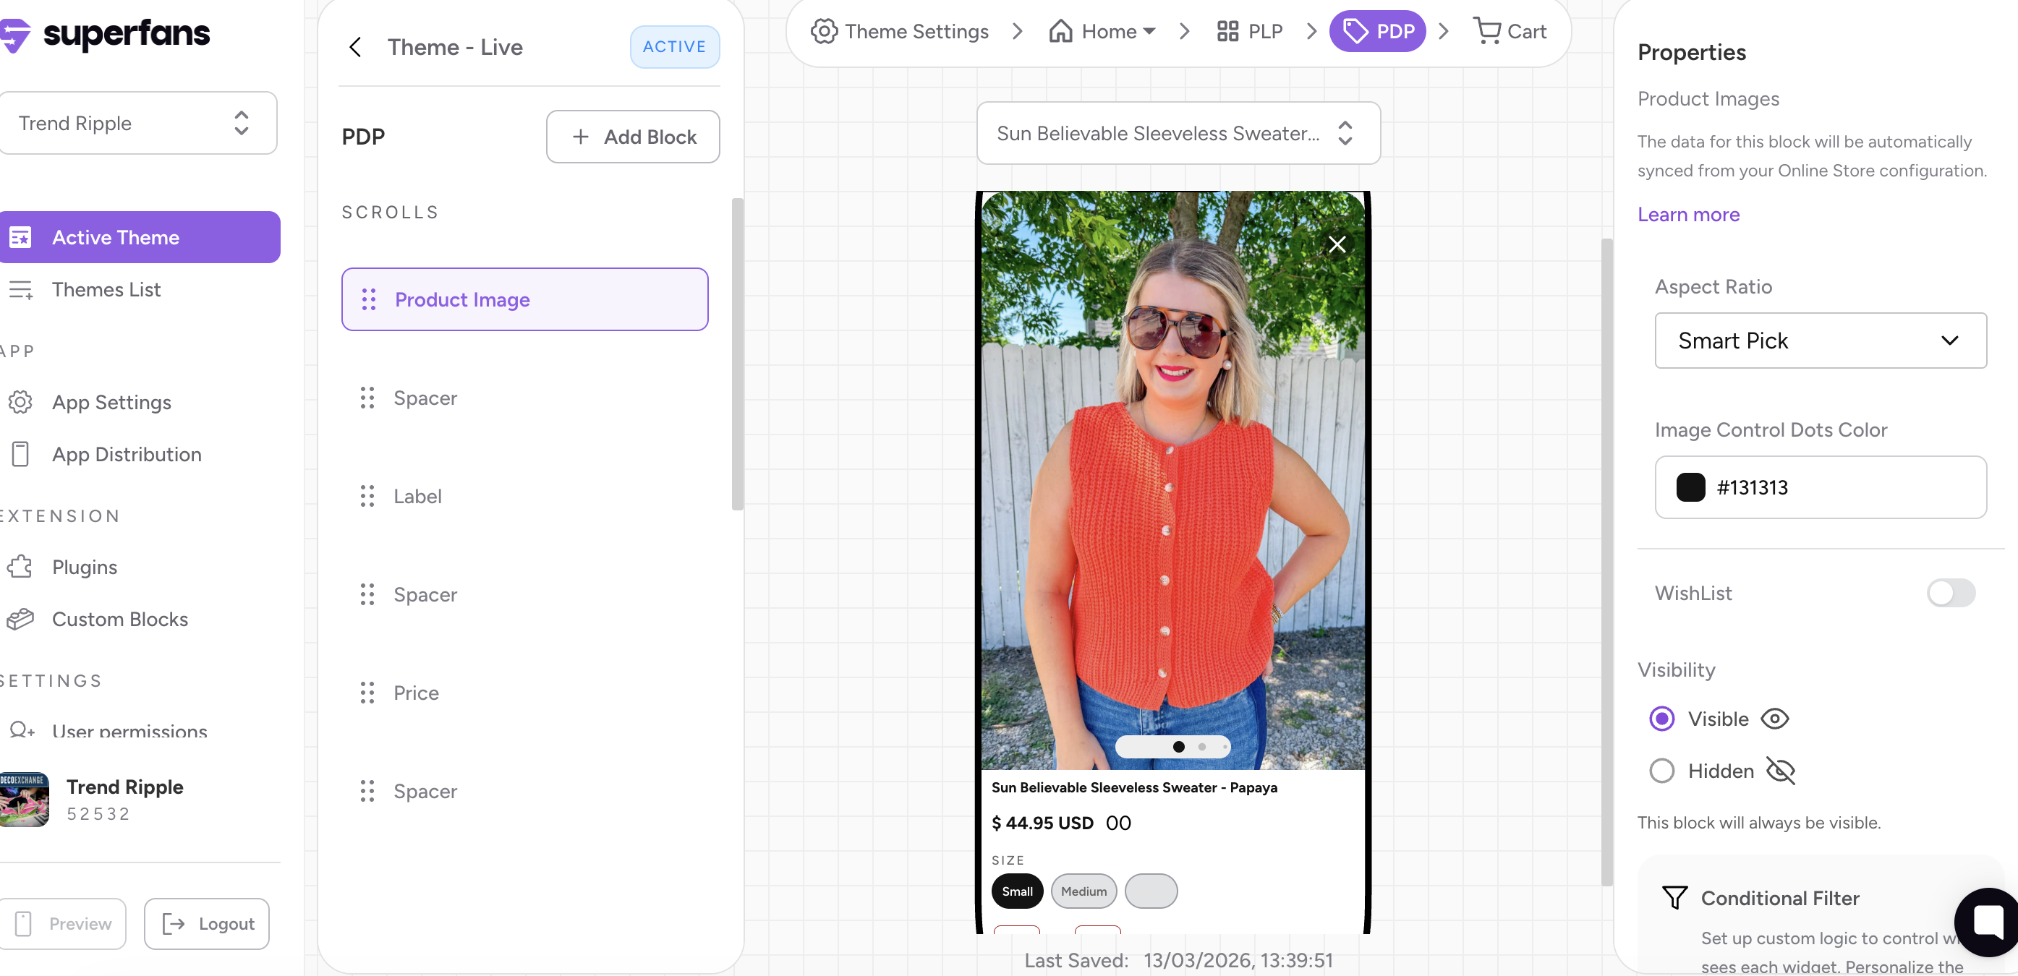The width and height of the screenshot is (2018, 976).
Task: Close the product preview with X icon
Action: (x=1337, y=244)
